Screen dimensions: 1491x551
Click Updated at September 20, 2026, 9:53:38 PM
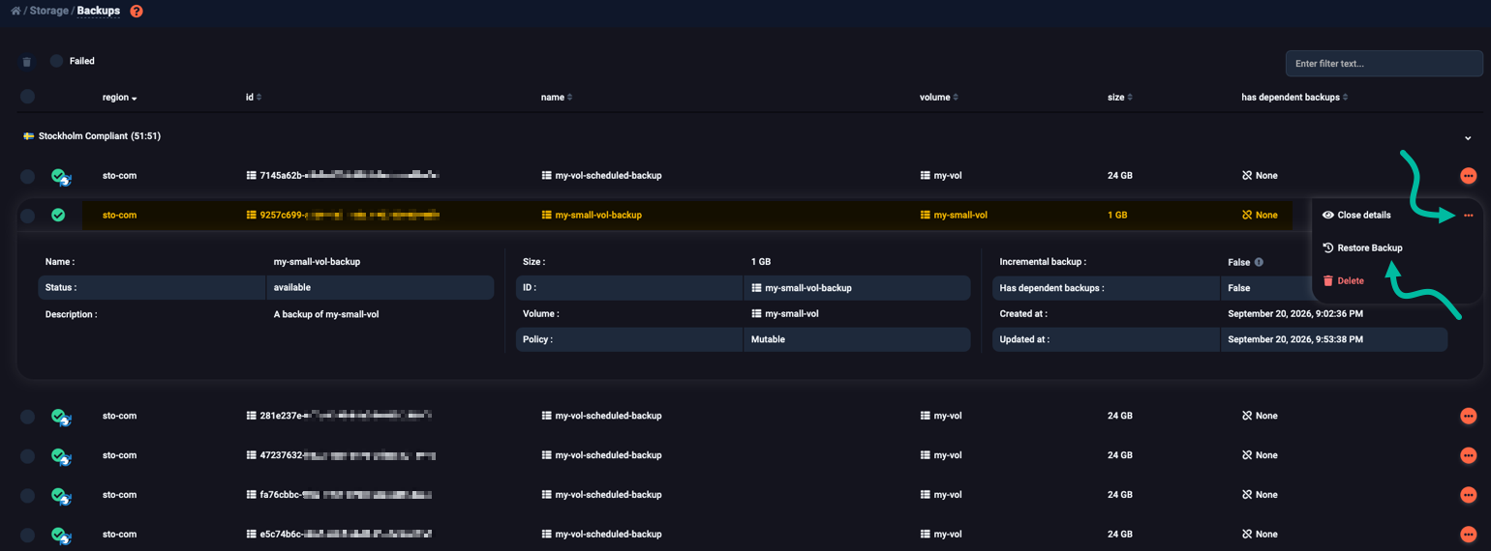(x=1295, y=340)
